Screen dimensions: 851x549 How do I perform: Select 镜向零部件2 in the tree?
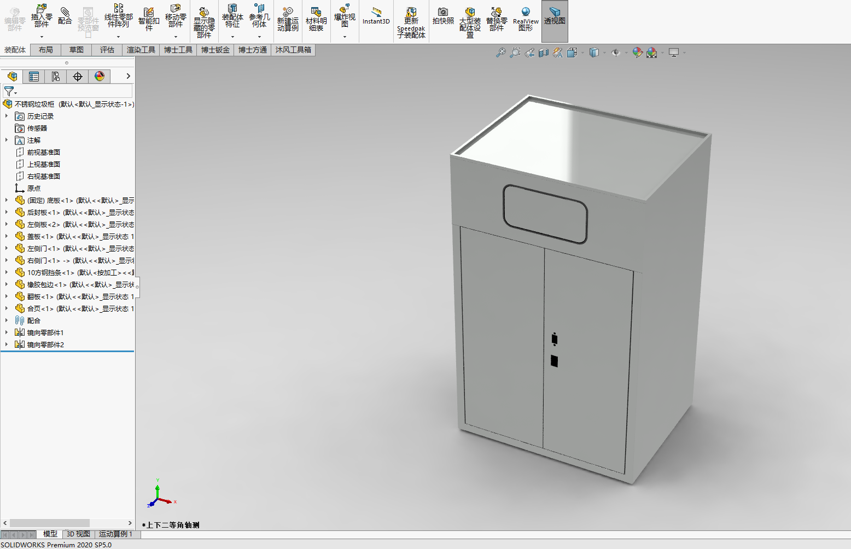[x=39, y=344]
